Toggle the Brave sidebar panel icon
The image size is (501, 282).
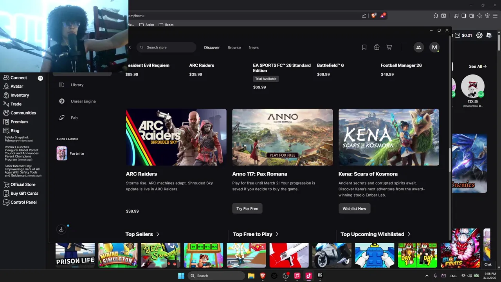coord(464,16)
